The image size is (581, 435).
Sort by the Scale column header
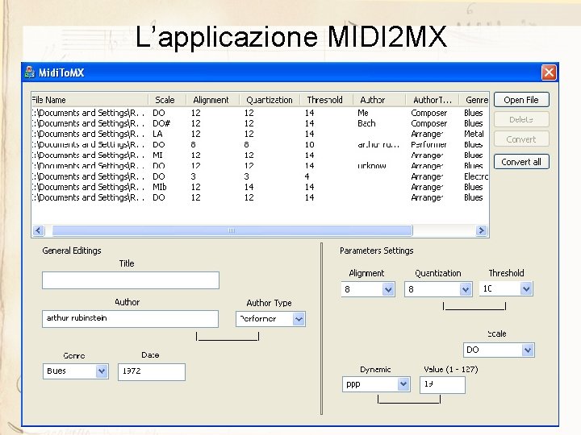(x=167, y=100)
